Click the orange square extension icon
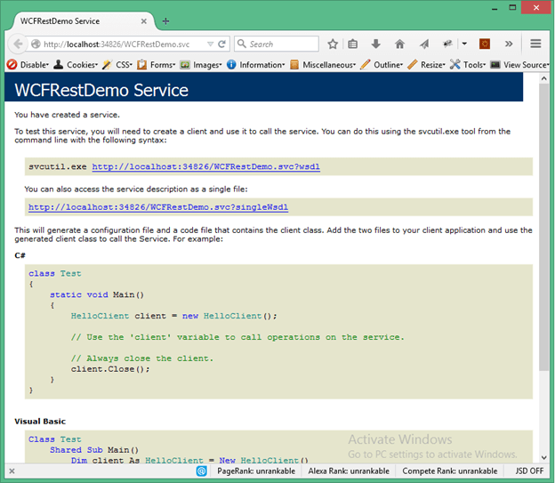This screenshot has width=555, height=483. point(485,44)
